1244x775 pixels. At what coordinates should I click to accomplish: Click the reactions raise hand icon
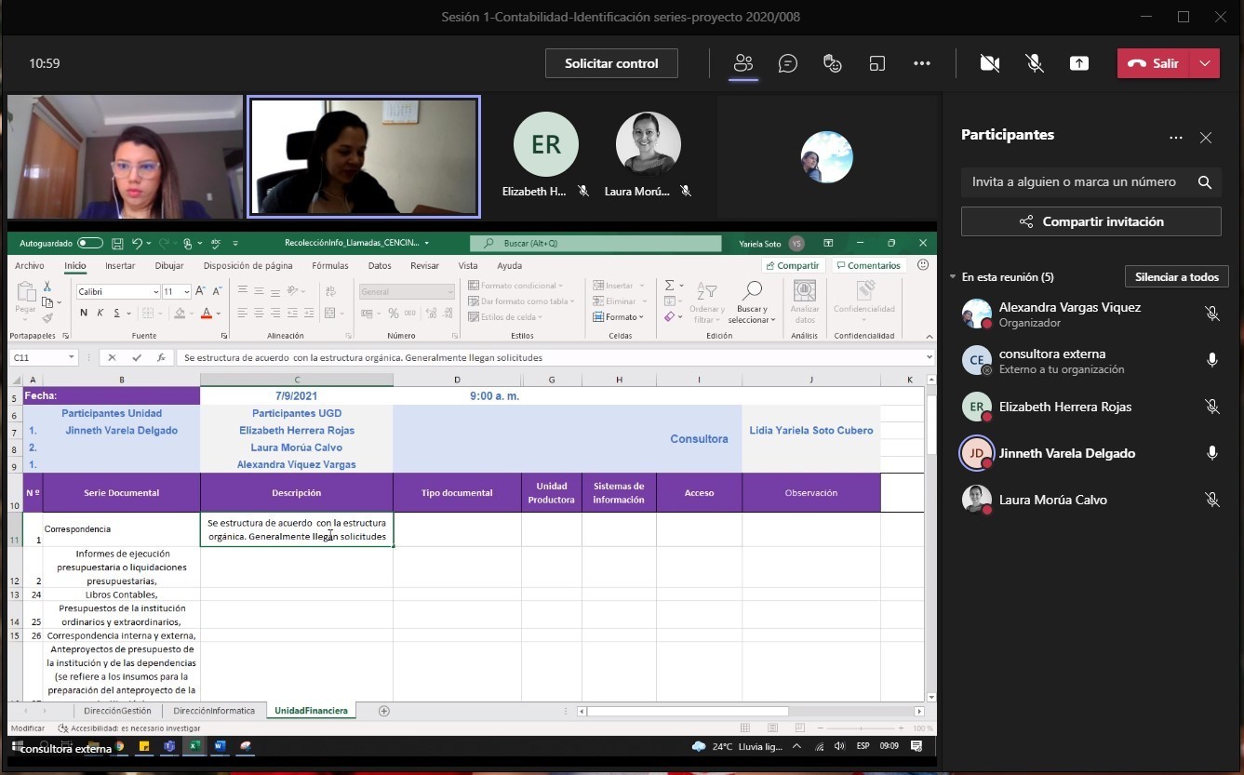click(x=833, y=63)
